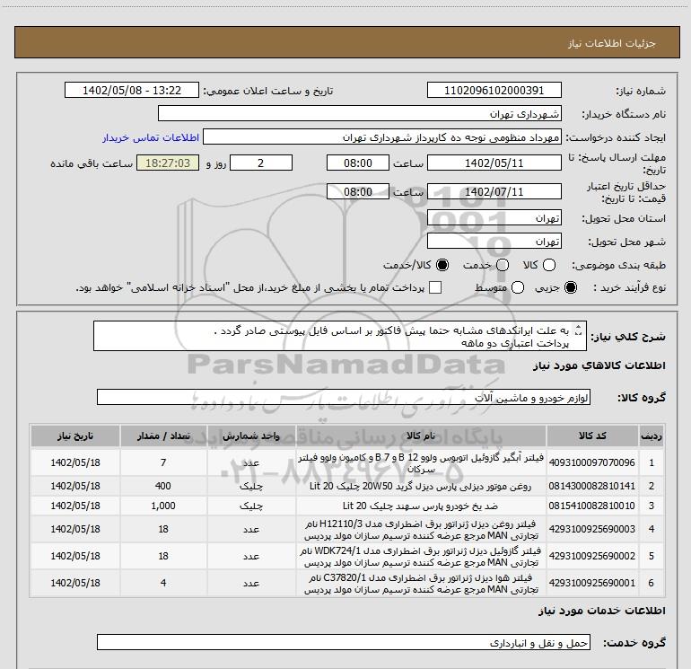Image resolution: width=691 pixels, height=669 pixels.
Task: Click the remaining days field showing 2
Action: [261, 163]
